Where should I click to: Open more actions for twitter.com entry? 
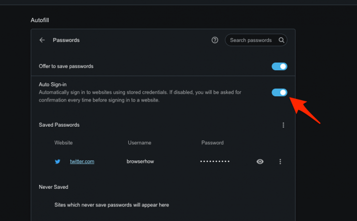pos(280,161)
